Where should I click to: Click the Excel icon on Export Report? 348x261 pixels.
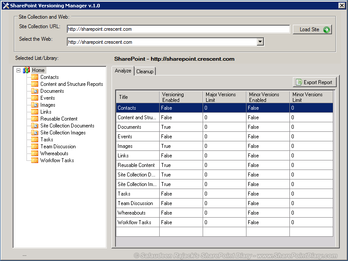click(x=299, y=82)
